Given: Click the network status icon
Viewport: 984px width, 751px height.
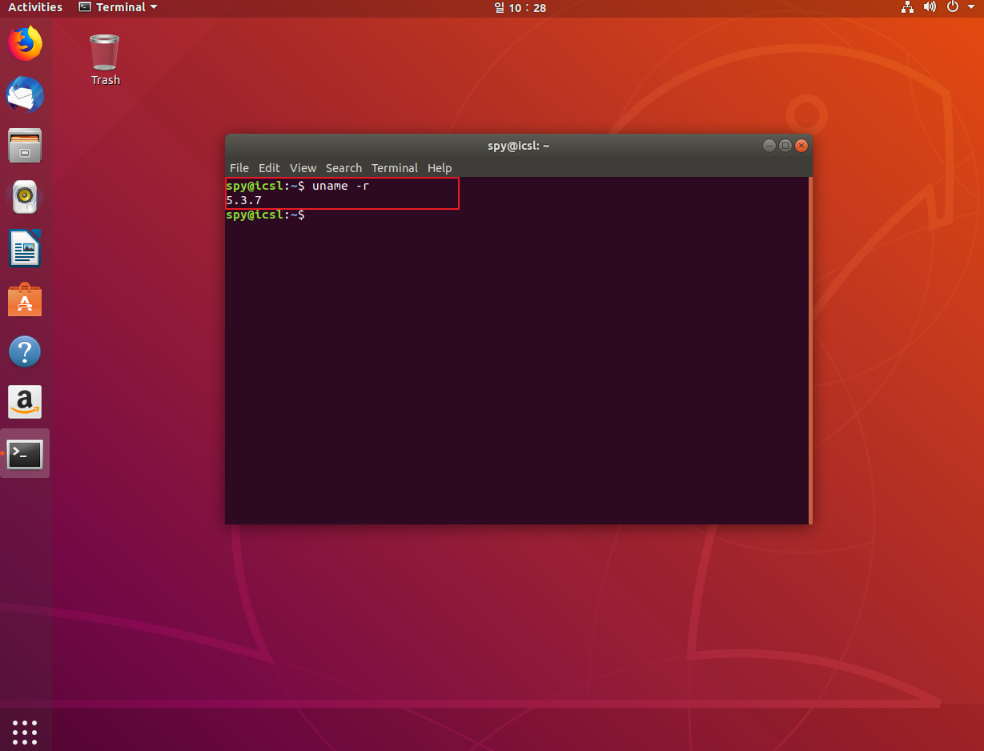Looking at the screenshot, I should (907, 7).
